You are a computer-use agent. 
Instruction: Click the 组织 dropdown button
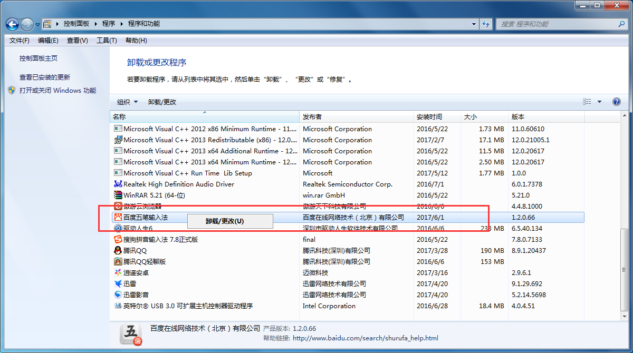[x=127, y=102]
